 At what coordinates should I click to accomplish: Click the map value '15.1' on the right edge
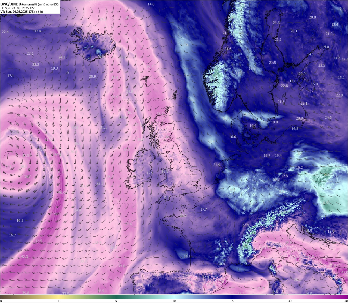click(x=341, y=78)
